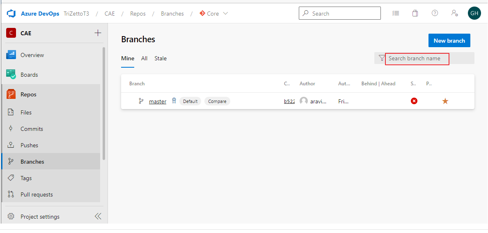Image resolution: width=488 pixels, height=233 pixels.
Task: Click the branch icon beside master
Action: [x=141, y=101]
